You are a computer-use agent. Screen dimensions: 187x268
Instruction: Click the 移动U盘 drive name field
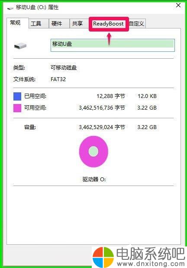pos(113,45)
